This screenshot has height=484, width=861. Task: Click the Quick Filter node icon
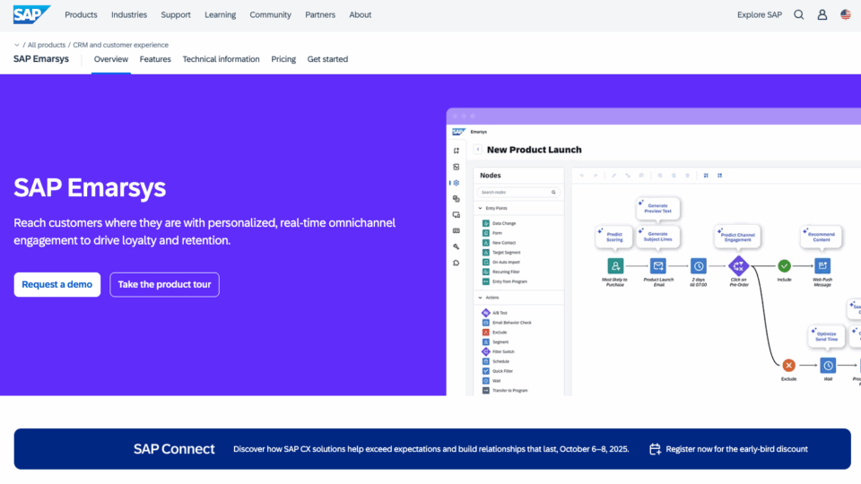click(486, 371)
